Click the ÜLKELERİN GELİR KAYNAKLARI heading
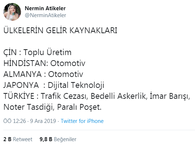This screenshot has width=195, height=147. 60,30
